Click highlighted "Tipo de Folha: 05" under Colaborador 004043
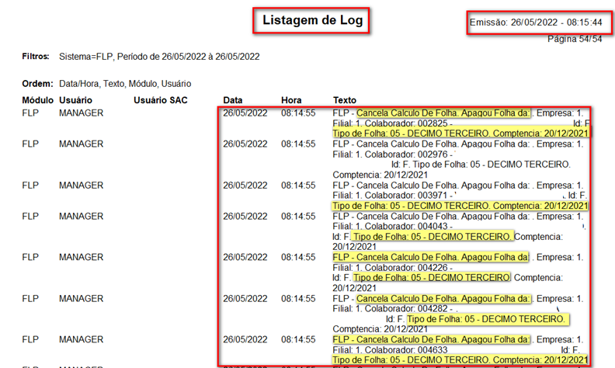The height and width of the screenshot is (368, 615). [x=432, y=237]
